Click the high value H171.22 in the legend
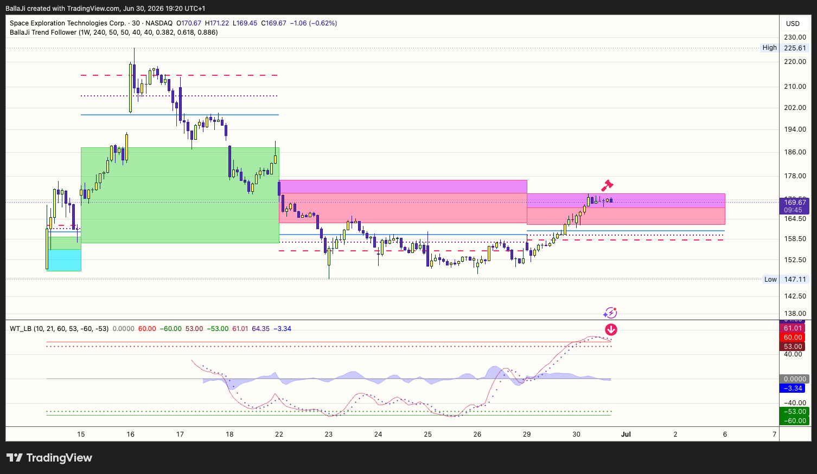This screenshot has height=474, width=817. coord(217,23)
